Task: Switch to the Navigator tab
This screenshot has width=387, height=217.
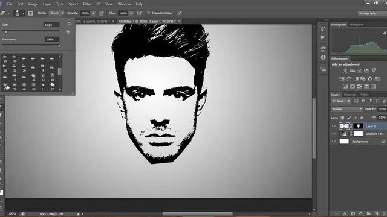Action: (x=356, y=25)
